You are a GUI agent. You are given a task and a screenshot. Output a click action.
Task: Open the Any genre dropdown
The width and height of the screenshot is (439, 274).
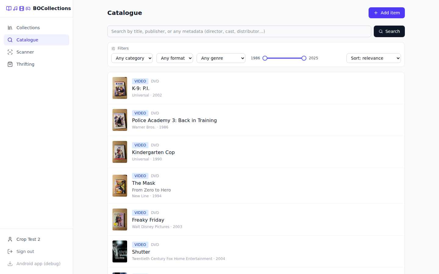[221, 58]
